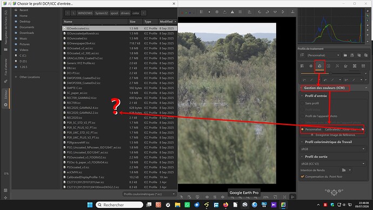Open the file type filter 'Profils colorimétriques' dropdown
Viewport: 373px width, 210px height.
click(x=149, y=194)
